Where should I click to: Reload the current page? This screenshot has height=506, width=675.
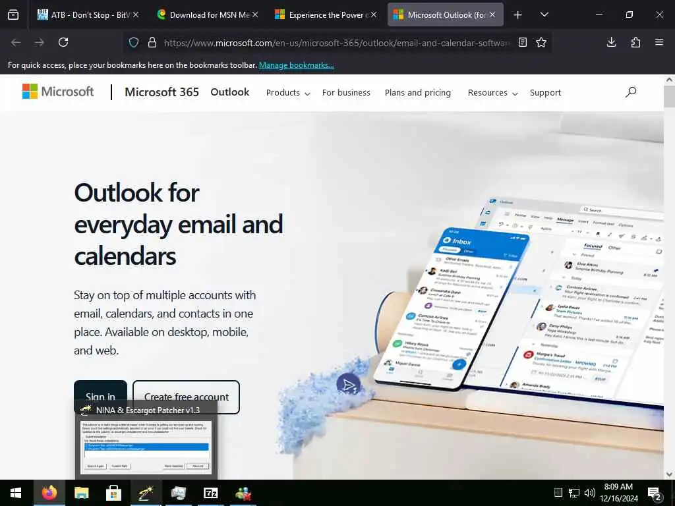coord(63,42)
